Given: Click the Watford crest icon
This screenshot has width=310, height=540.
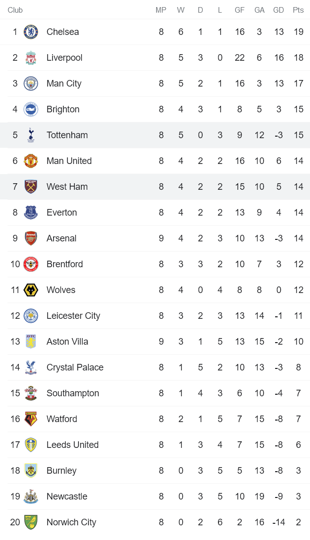Looking at the screenshot, I should pyautogui.click(x=31, y=419).
